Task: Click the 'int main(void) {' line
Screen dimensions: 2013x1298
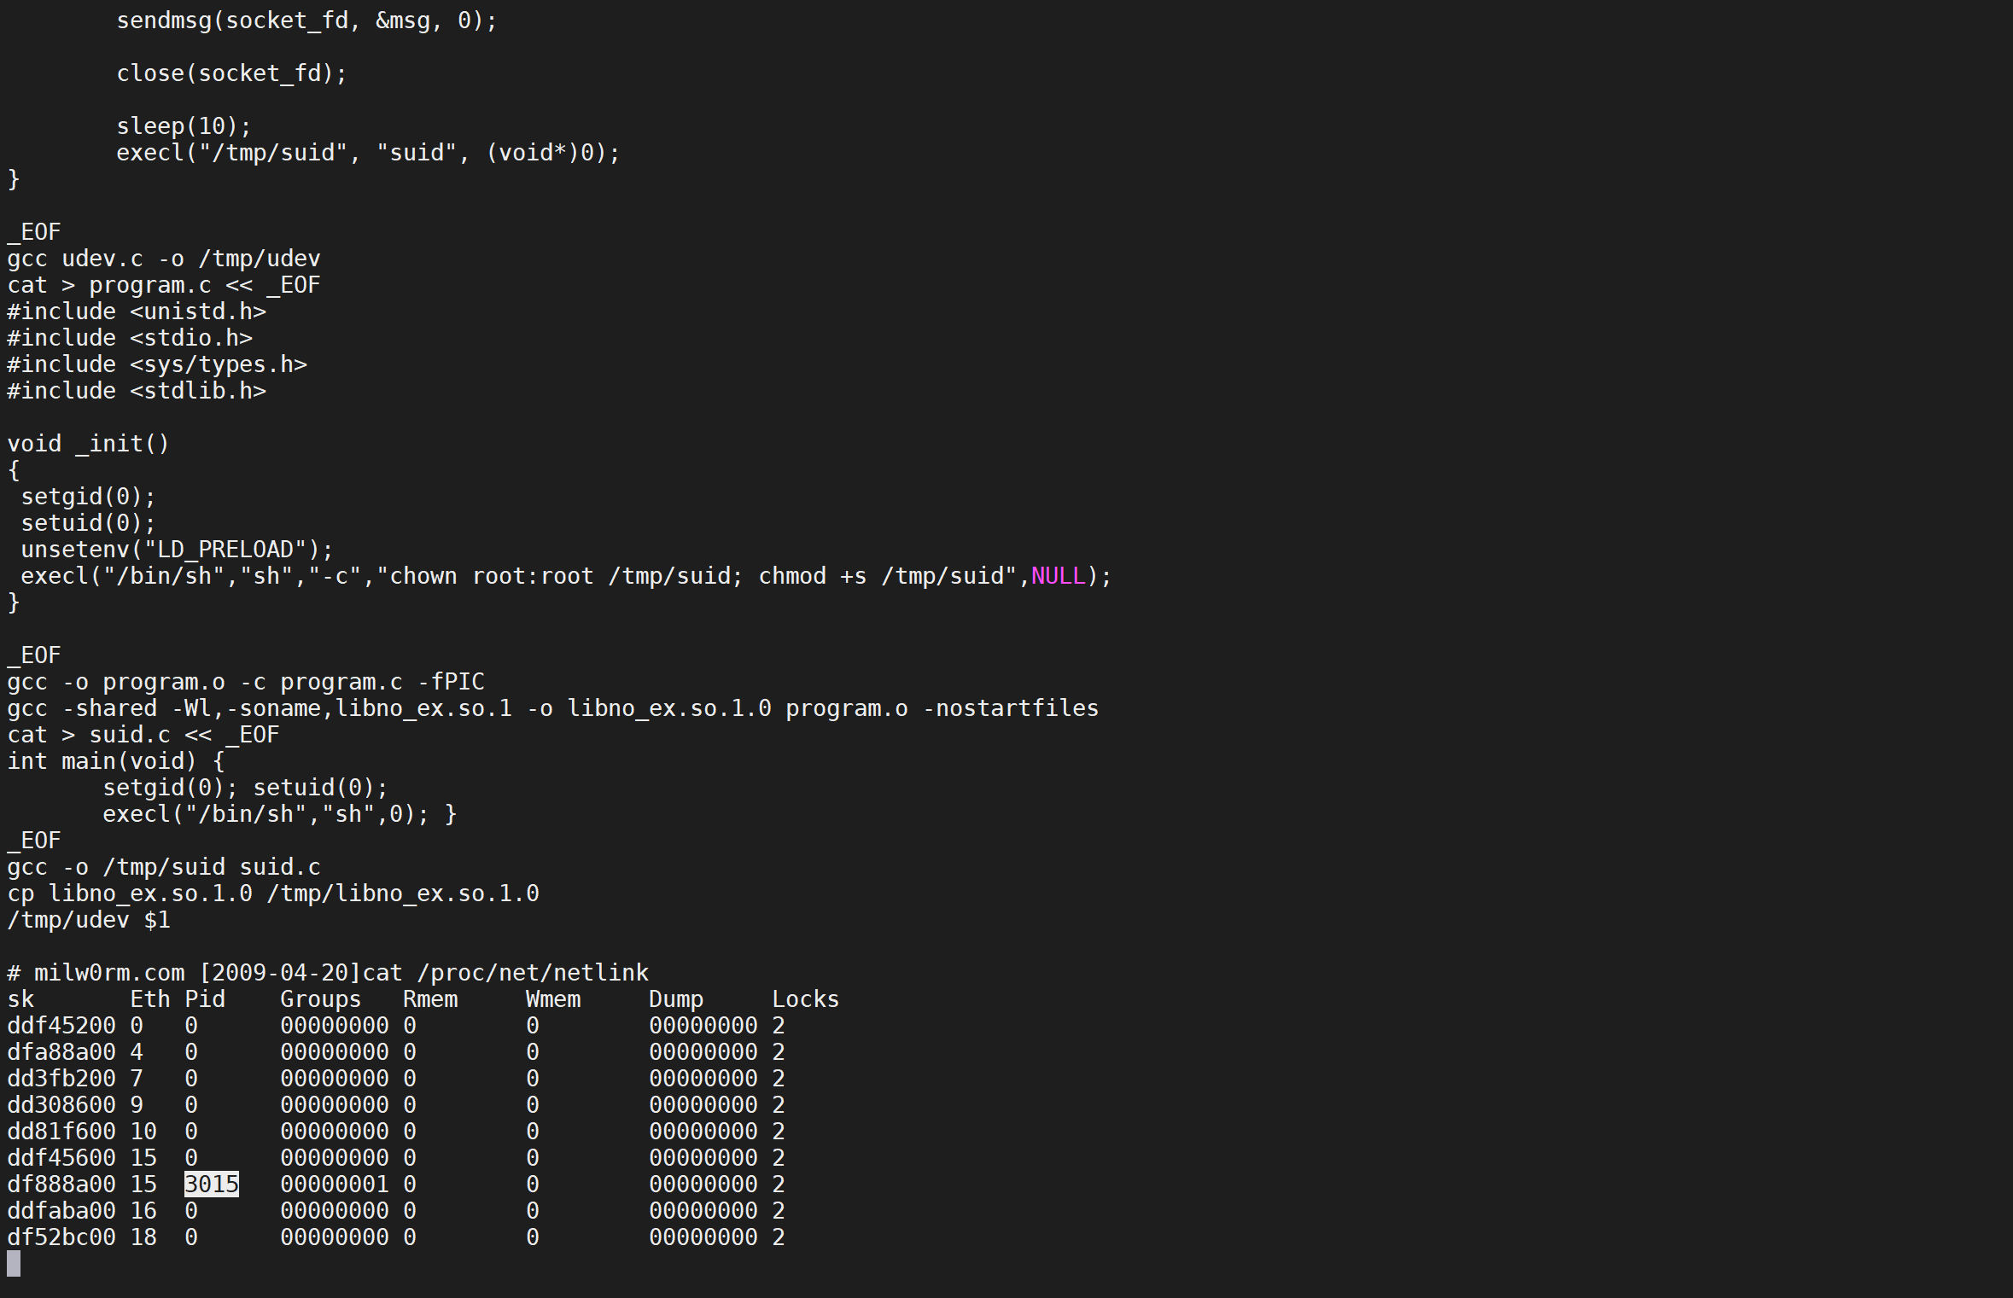Action: [115, 761]
